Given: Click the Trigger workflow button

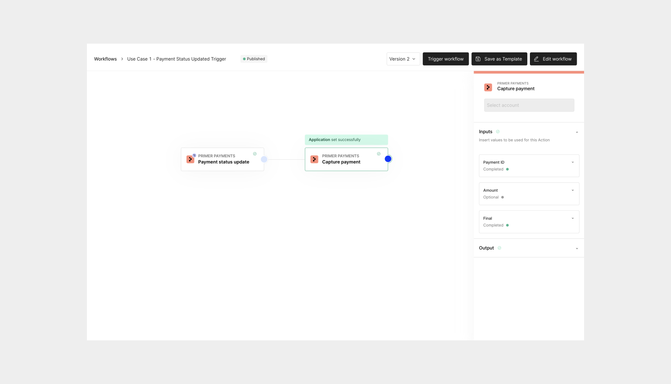Looking at the screenshot, I should [446, 59].
